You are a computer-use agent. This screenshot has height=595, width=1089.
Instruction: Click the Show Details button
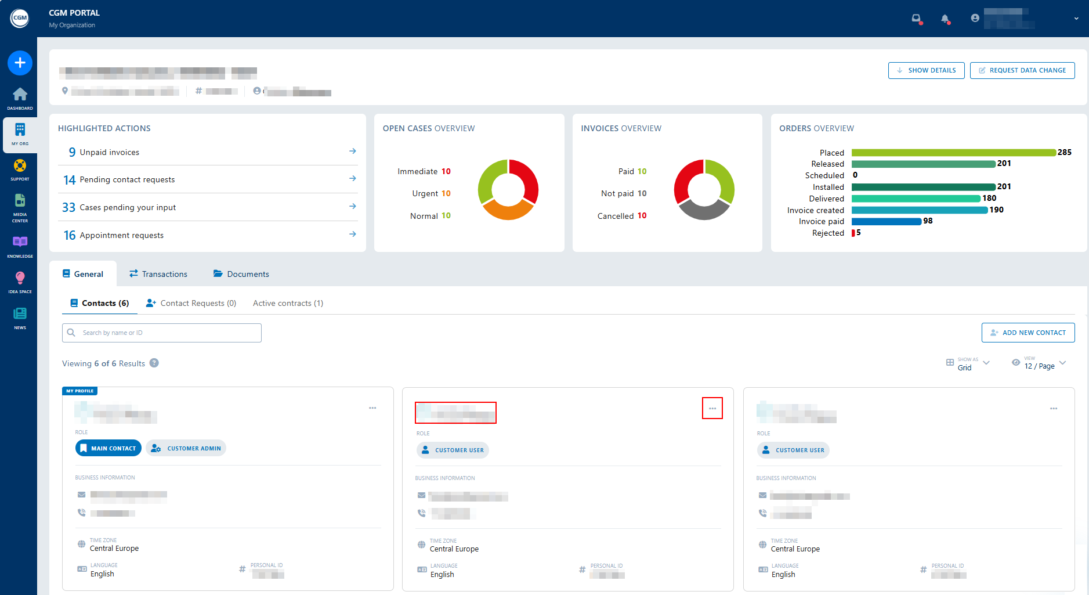pos(926,70)
